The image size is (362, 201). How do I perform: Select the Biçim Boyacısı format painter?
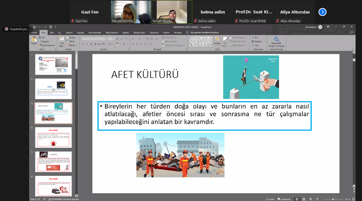[x=46, y=45]
